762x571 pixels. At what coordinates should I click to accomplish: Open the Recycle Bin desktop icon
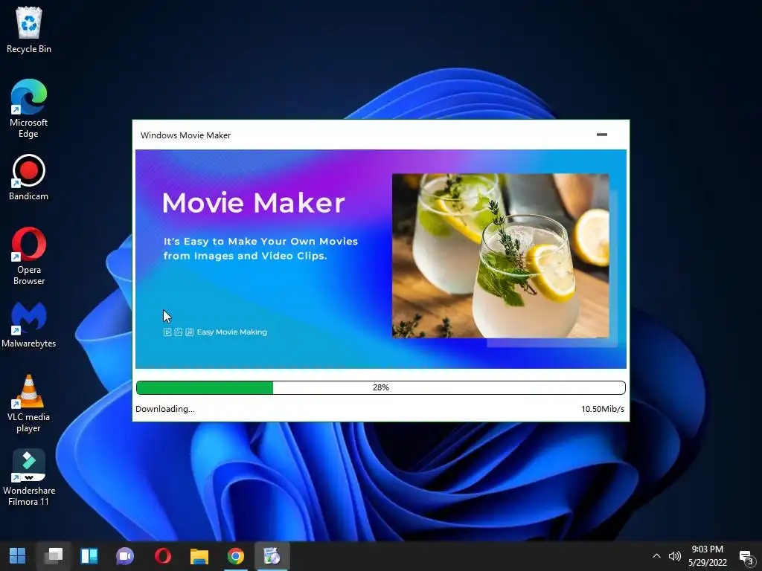pos(29,30)
